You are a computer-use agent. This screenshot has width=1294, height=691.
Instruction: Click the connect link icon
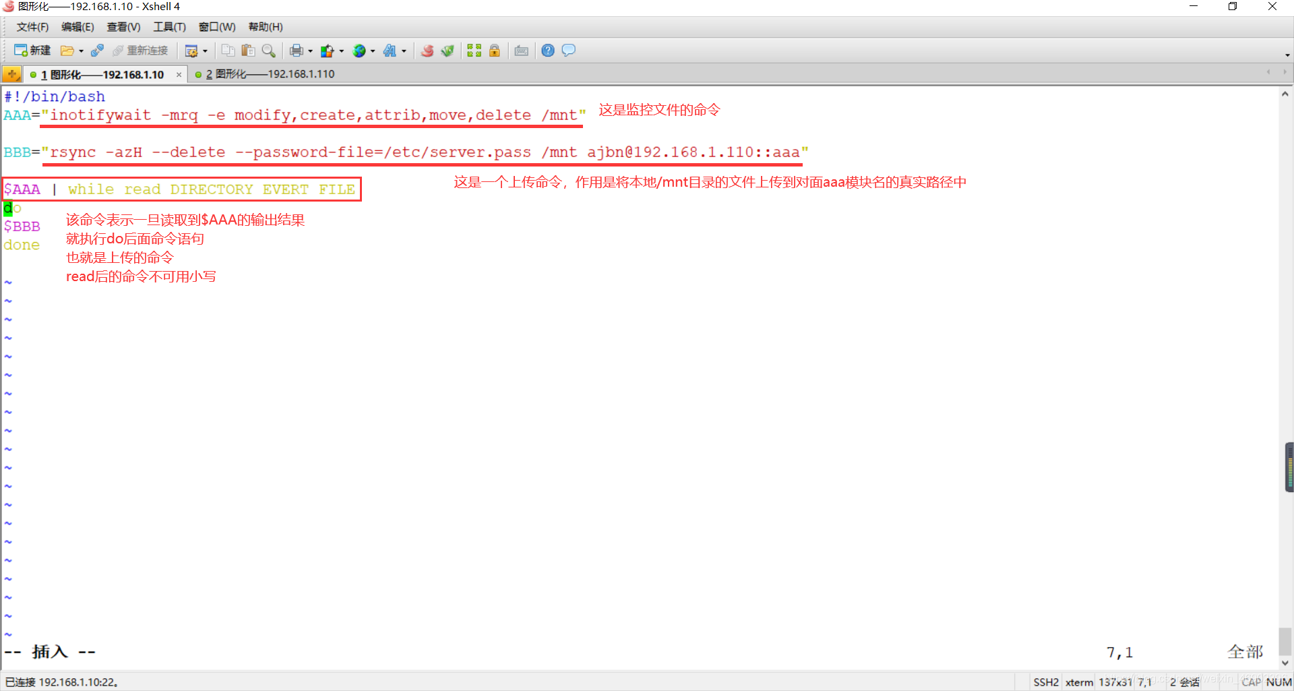(x=97, y=51)
